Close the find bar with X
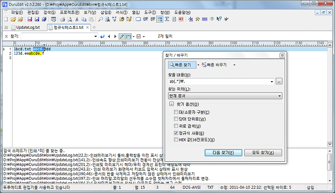335x193 pixels. point(6,37)
